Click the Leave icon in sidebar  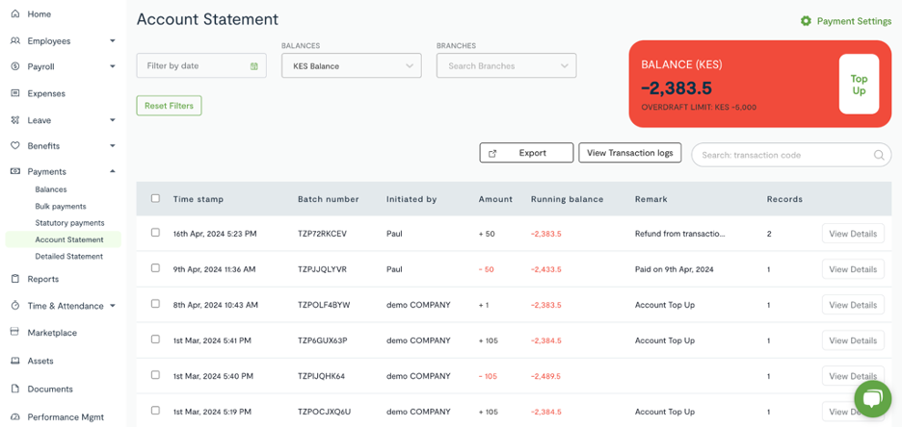click(15, 120)
